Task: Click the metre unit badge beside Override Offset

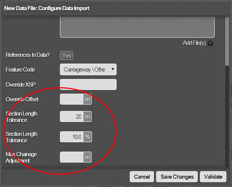Action: (x=87, y=99)
